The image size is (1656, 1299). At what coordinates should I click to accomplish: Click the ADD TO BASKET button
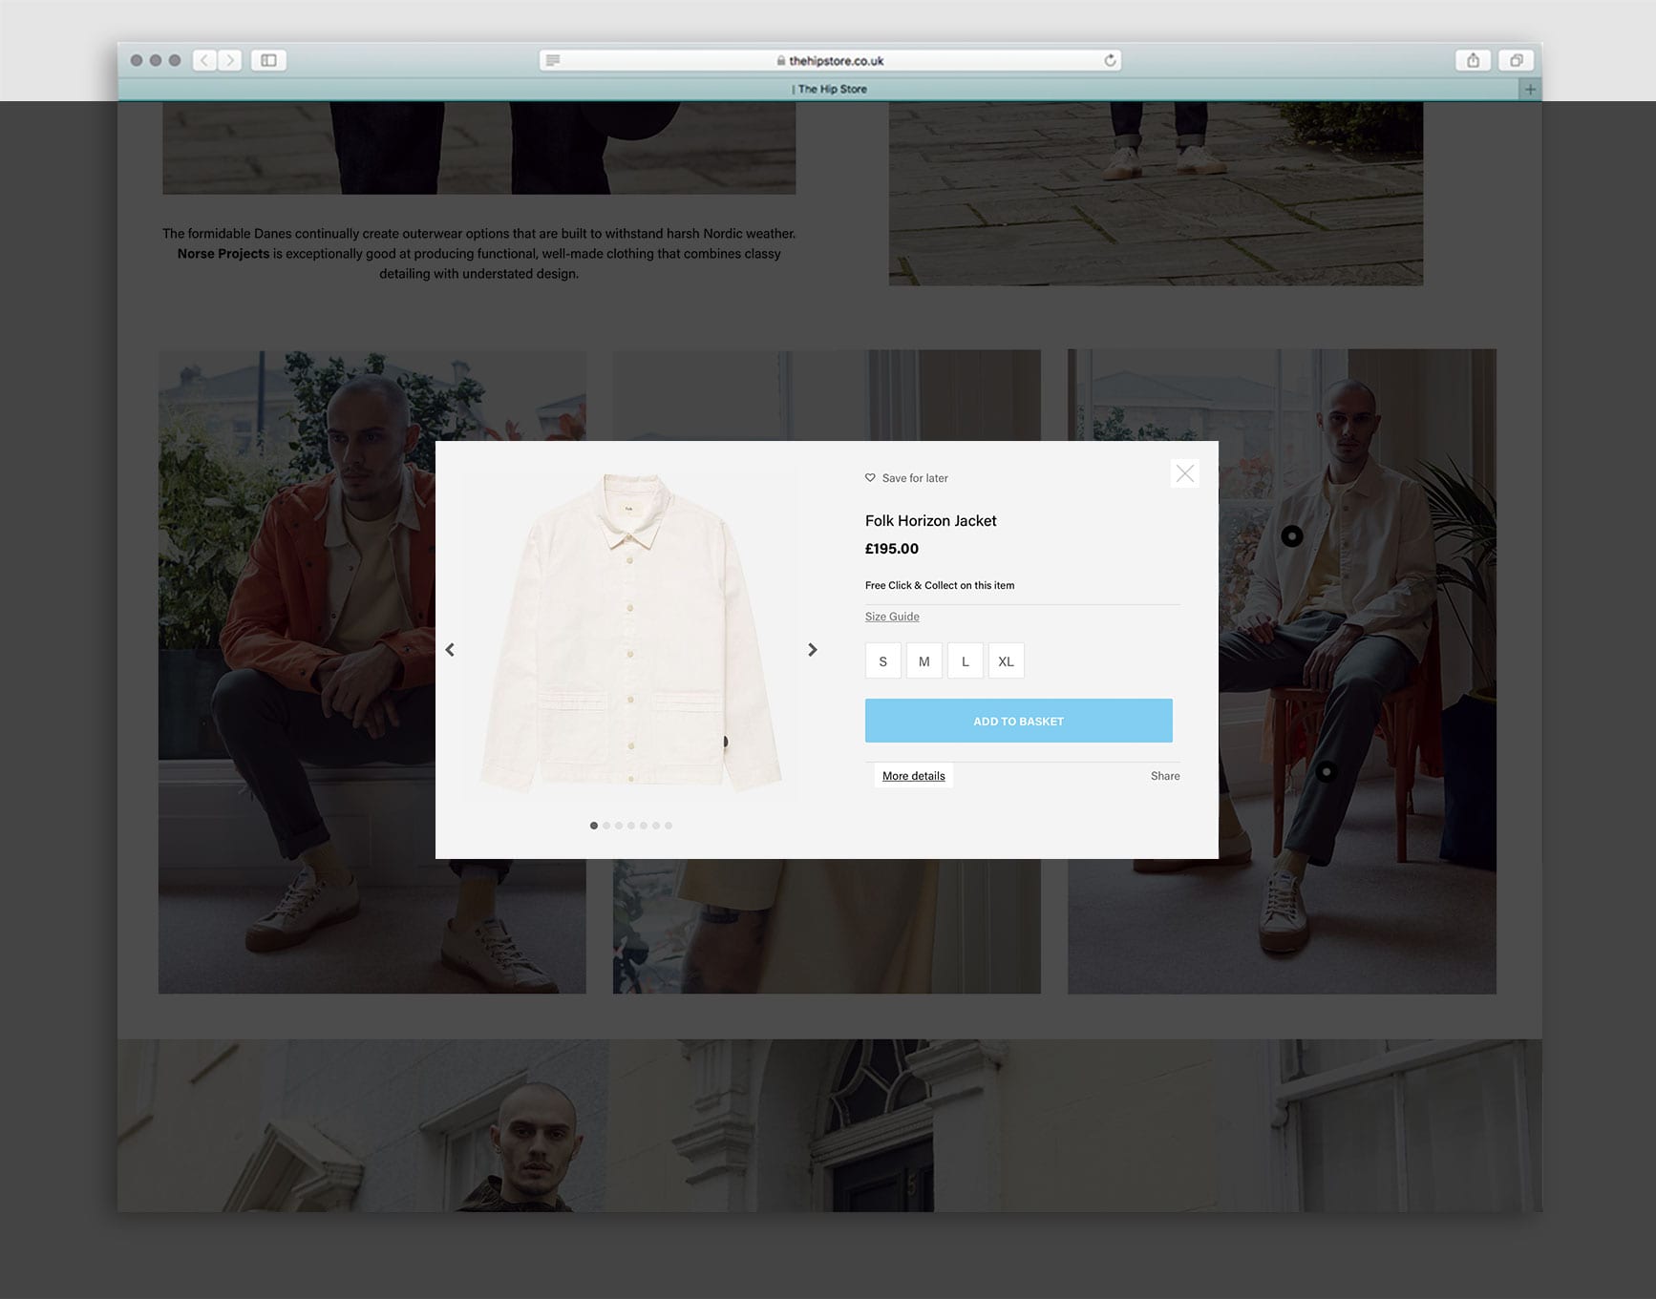tap(1019, 721)
